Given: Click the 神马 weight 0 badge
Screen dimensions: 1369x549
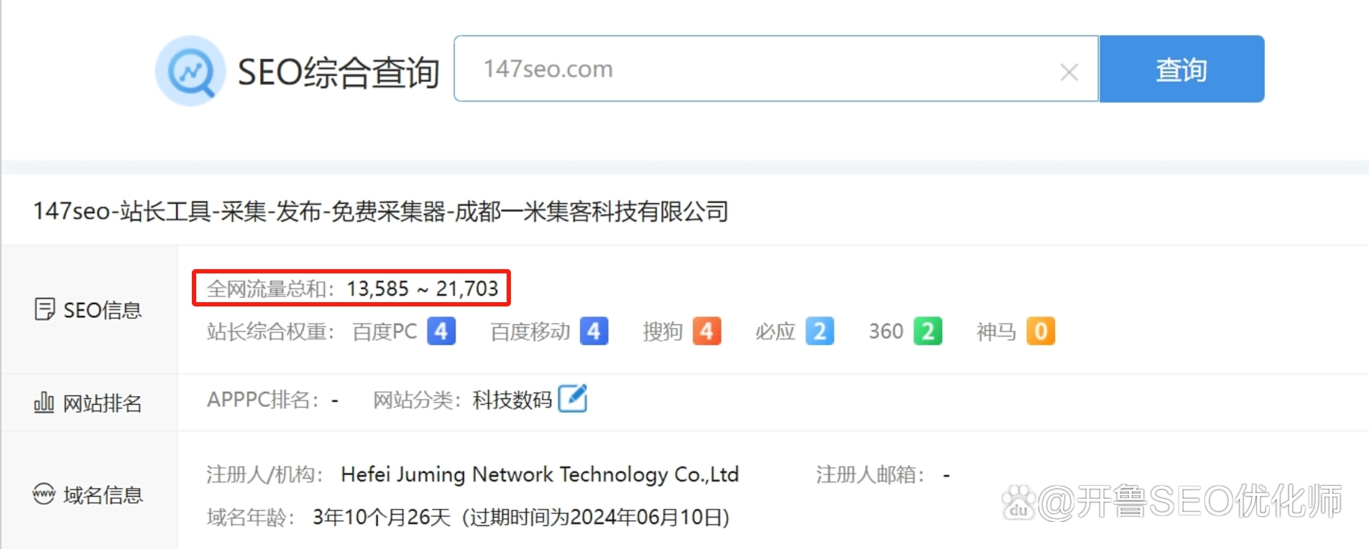Looking at the screenshot, I should (1041, 331).
